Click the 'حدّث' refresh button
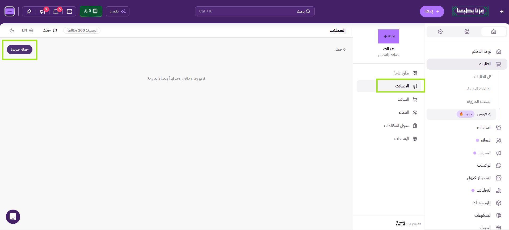 pyautogui.click(x=50, y=30)
